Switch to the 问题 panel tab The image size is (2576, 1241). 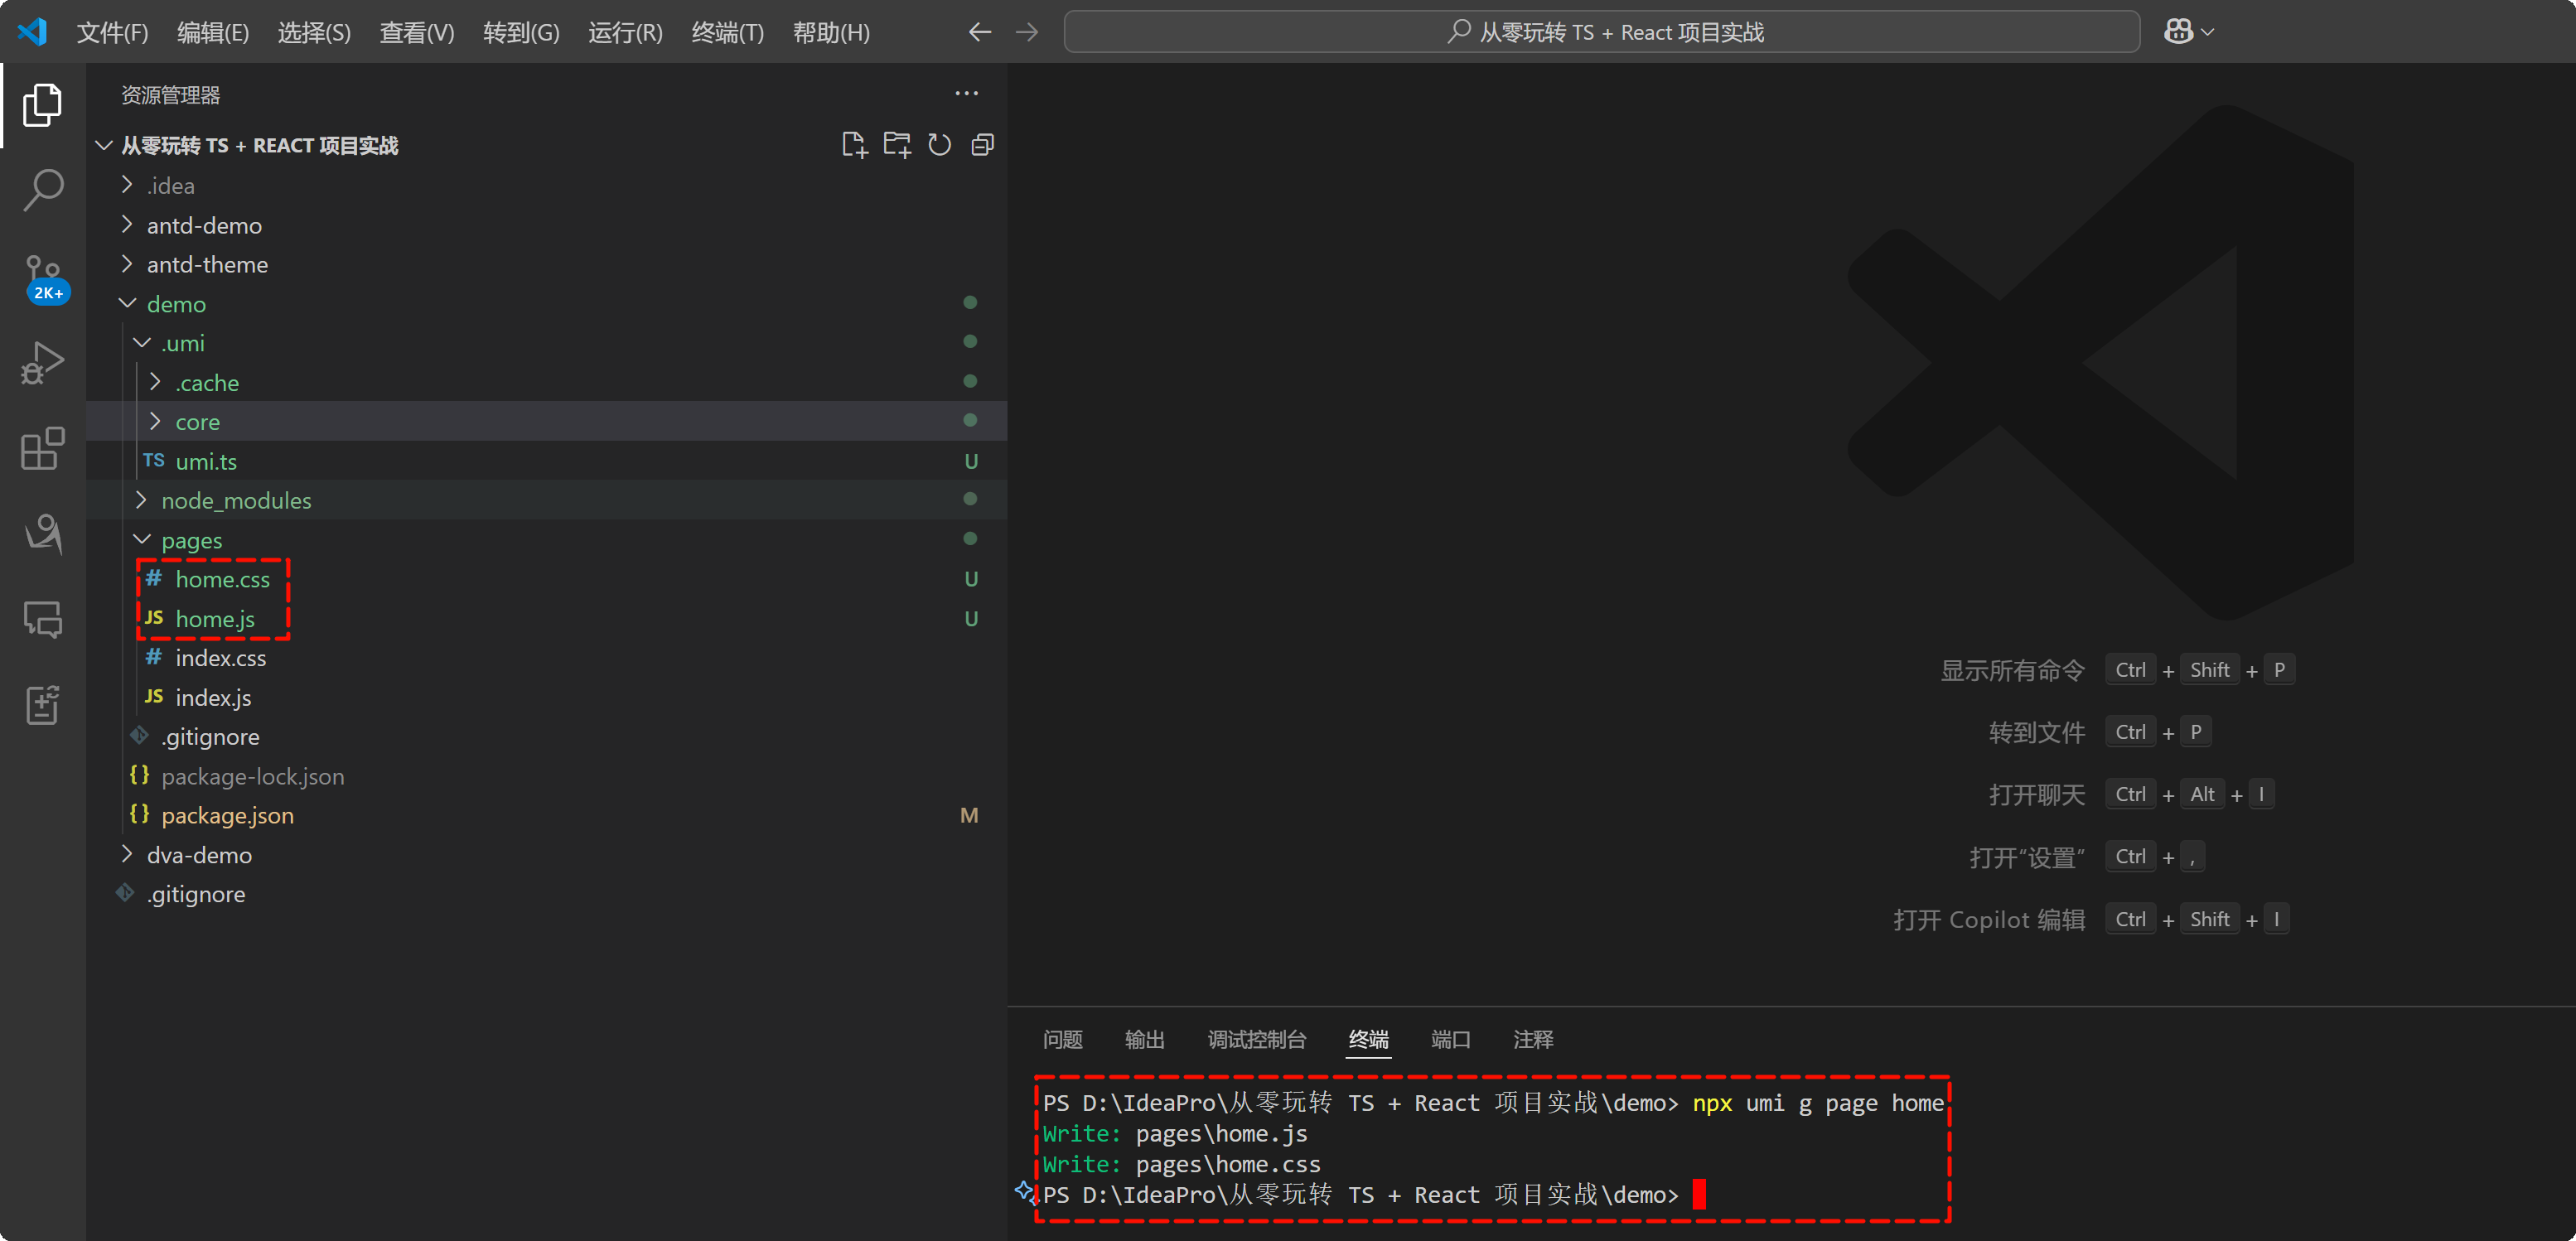[1062, 1039]
